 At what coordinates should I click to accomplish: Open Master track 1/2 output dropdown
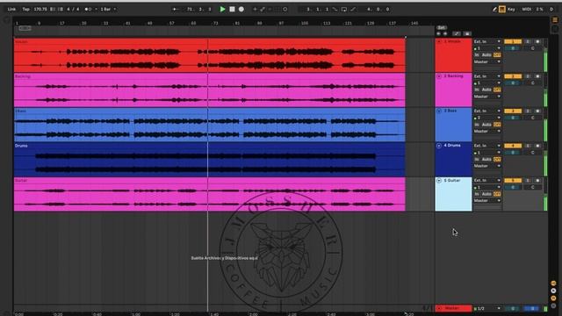487,308
